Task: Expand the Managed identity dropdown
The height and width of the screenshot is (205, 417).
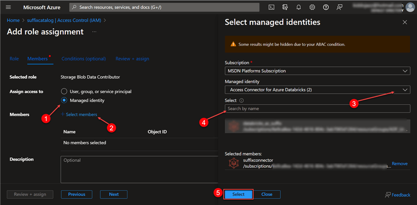Action: point(317,90)
